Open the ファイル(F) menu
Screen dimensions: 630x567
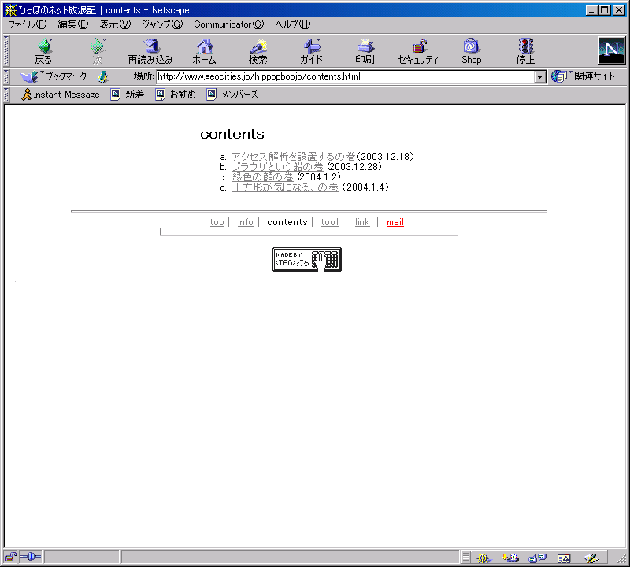[28, 24]
